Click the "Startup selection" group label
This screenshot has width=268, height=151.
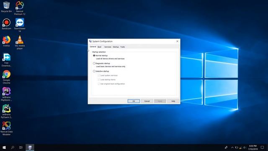(99, 52)
